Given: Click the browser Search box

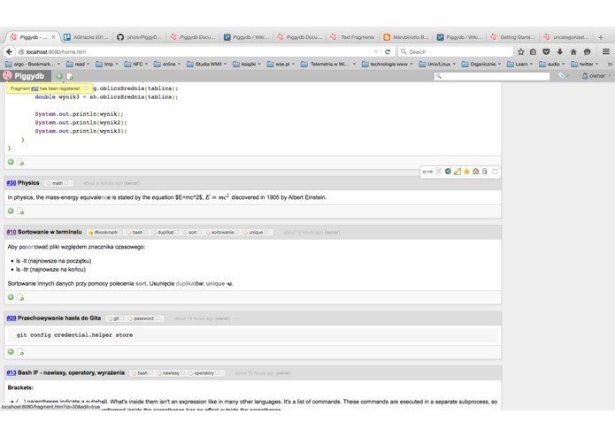Looking at the screenshot, I should click(x=456, y=51).
